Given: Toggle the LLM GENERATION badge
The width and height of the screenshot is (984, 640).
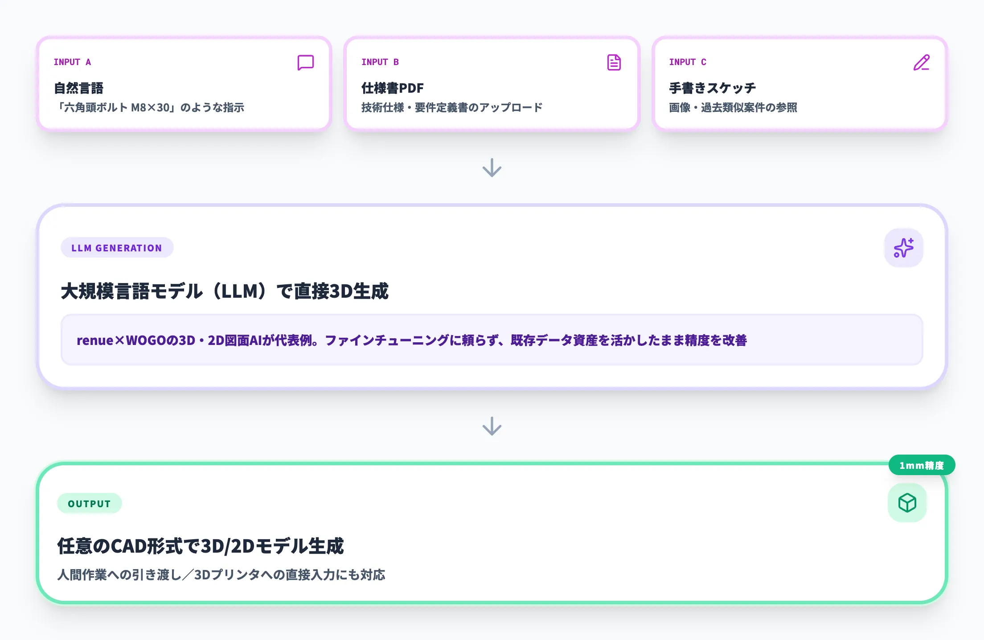Looking at the screenshot, I should (117, 248).
